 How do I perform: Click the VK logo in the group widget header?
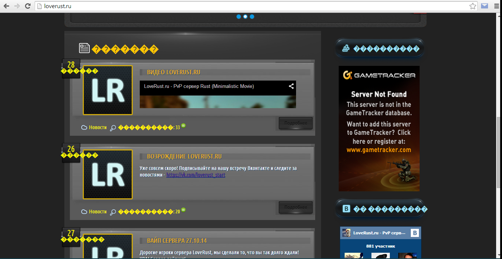click(x=415, y=233)
